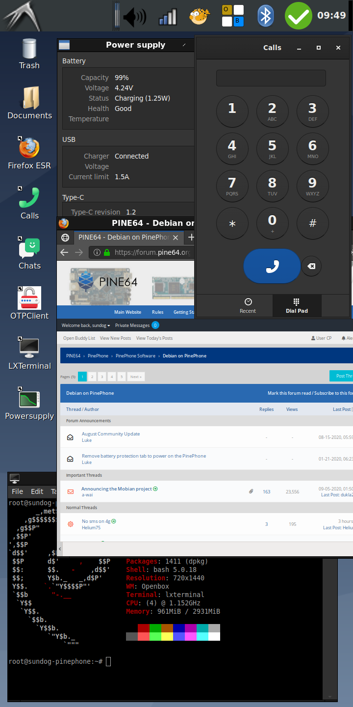Click the paperclip attachment icon in Mobian row
This screenshot has width=353, height=707.
[x=251, y=491]
